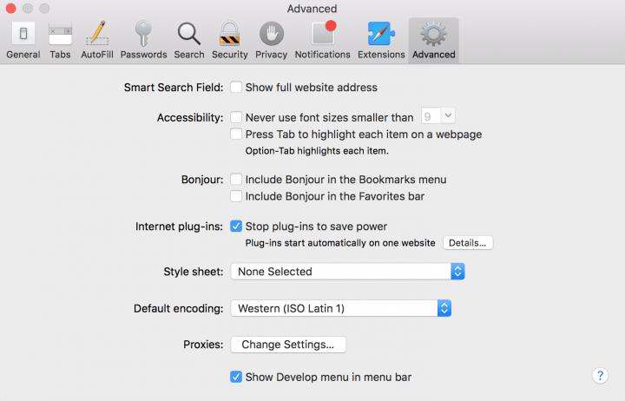The width and height of the screenshot is (625, 401).
Task: Open the minimum font size dropdown
Action: (x=438, y=116)
